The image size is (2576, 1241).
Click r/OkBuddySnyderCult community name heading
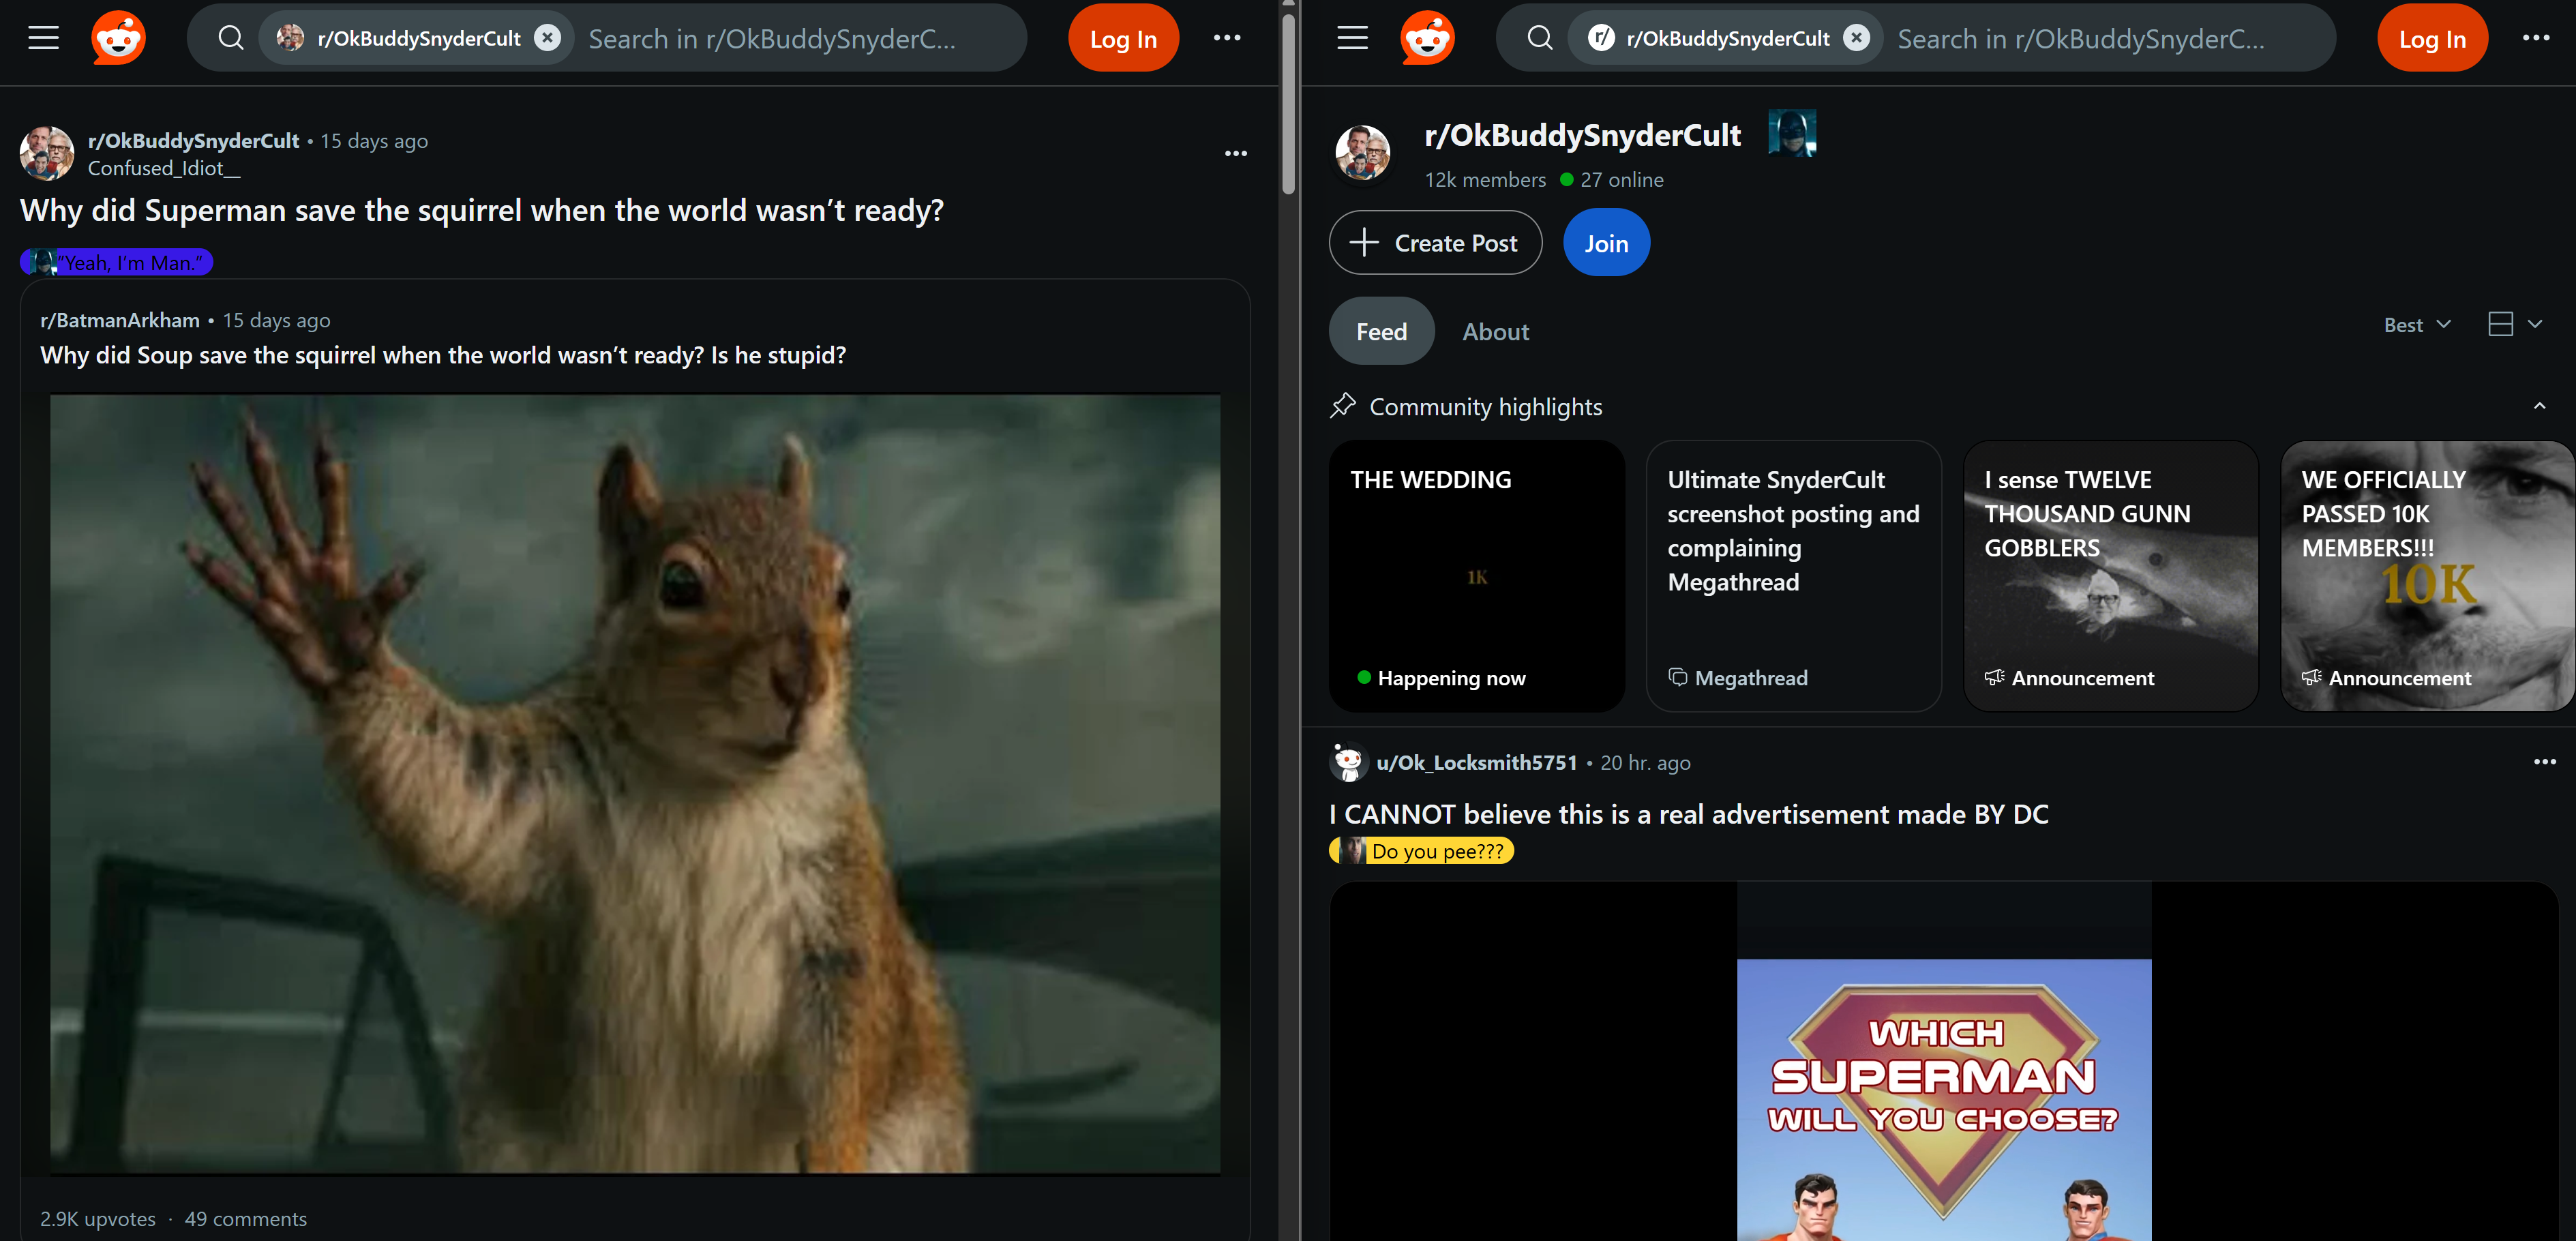[1582, 135]
